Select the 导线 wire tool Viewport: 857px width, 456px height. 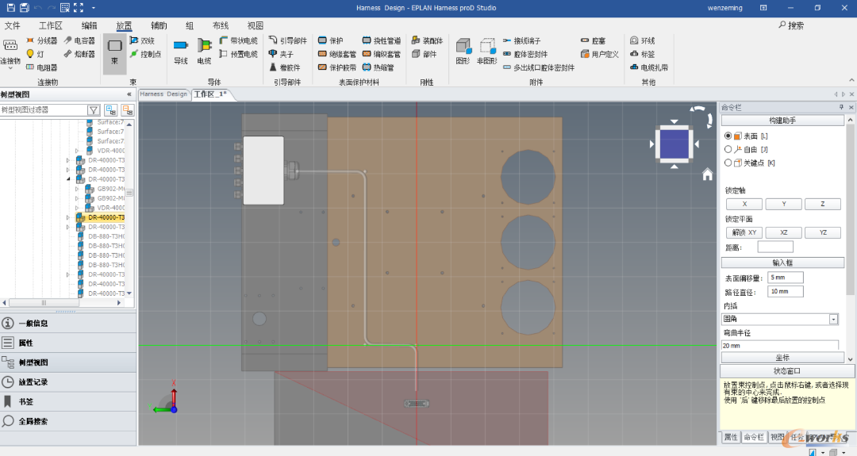(x=181, y=52)
